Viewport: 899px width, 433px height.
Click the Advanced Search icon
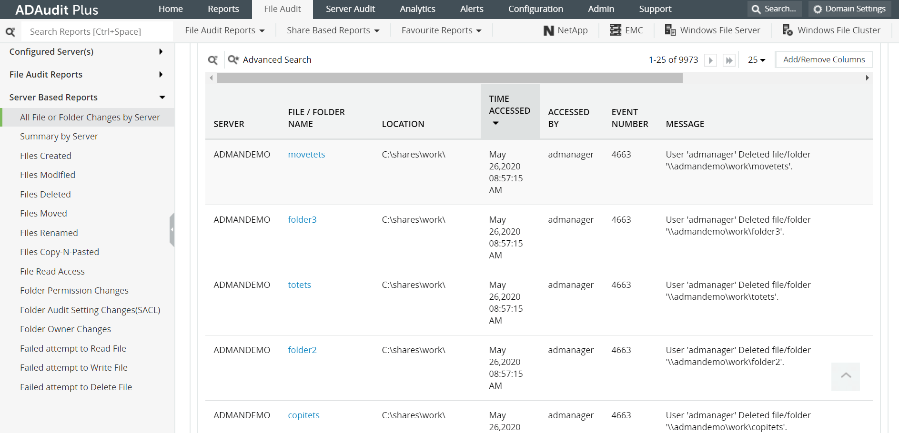tap(233, 59)
